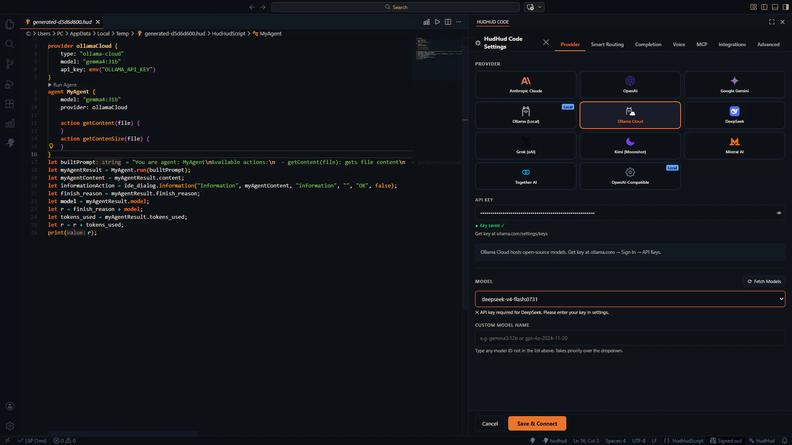Click the chat assistant icon in title bar
The image size is (792, 445).
point(530,7)
